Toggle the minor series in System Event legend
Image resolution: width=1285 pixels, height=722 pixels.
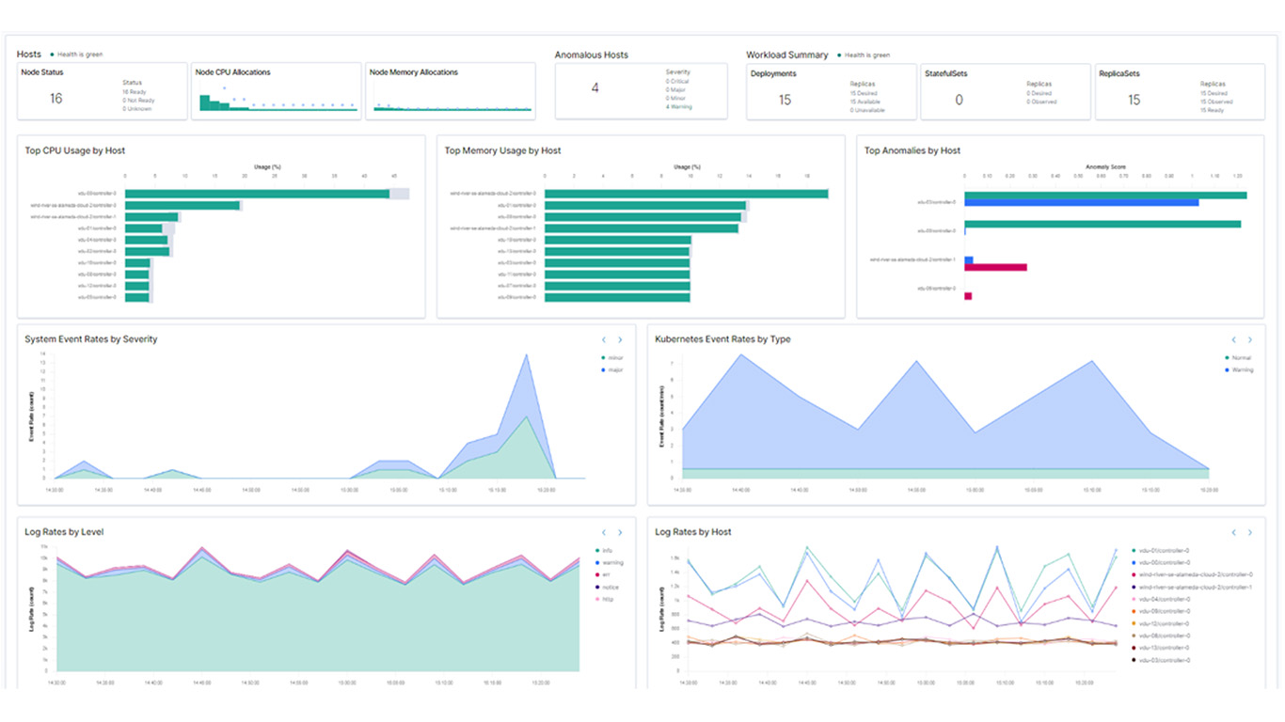coord(611,358)
